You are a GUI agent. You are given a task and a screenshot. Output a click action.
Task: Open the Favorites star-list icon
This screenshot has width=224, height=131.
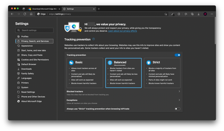[x=186, y=14]
